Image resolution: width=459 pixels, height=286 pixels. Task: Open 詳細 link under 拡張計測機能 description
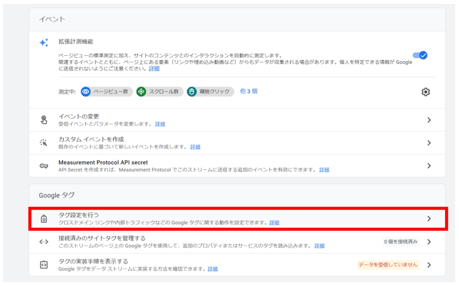pos(154,68)
